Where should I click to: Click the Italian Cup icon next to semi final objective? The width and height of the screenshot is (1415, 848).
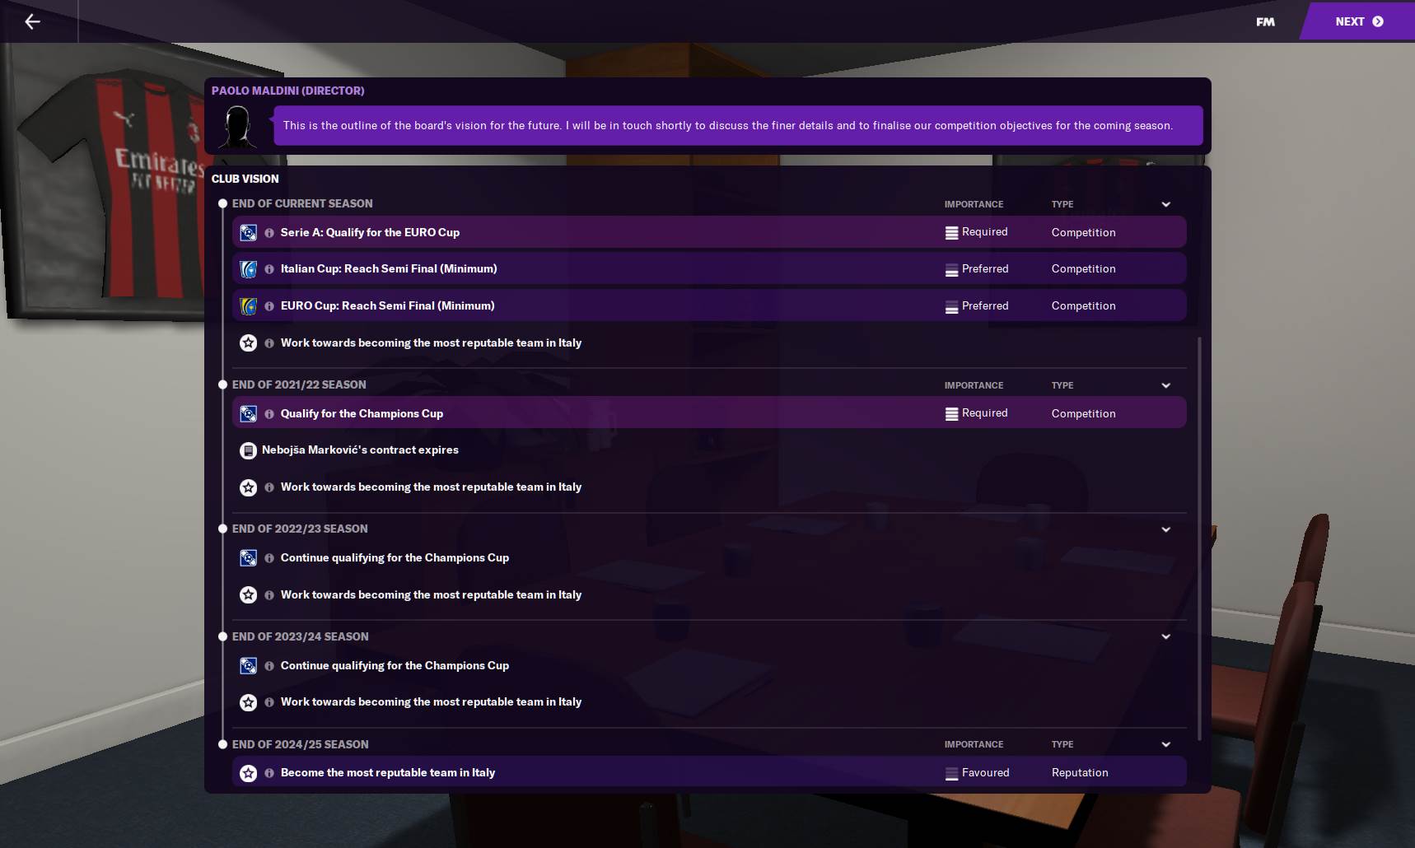coord(249,268)
